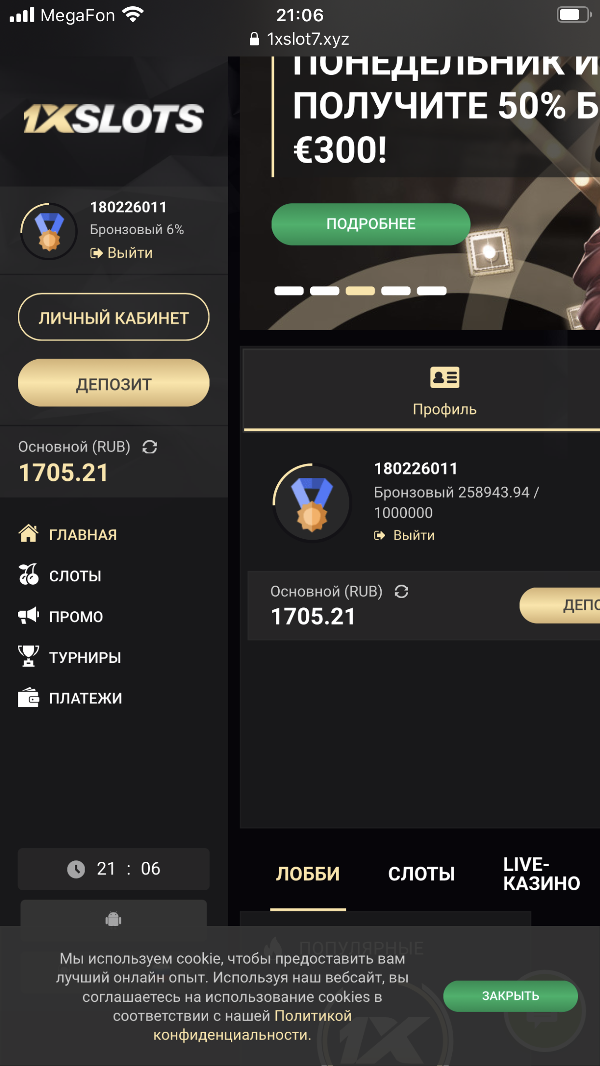This screenshot has width=600, height=1066.
Task: Open ЛИЧНЫЙ КАБИНЕТ
Action: [x=114, y=317]
